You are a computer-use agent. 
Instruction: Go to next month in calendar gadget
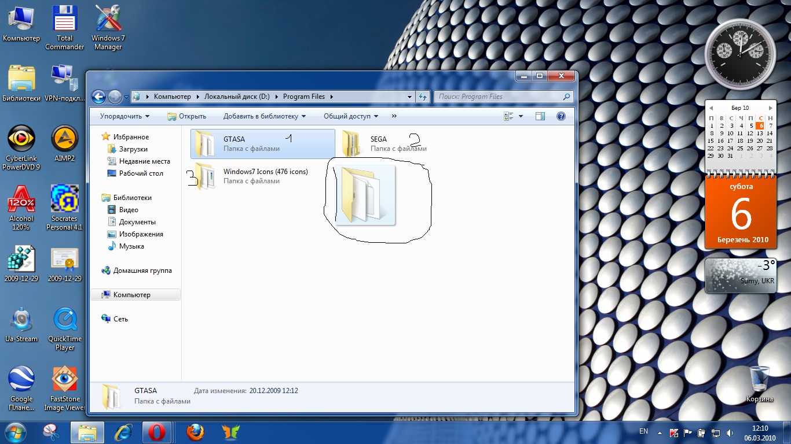(770, 108)
